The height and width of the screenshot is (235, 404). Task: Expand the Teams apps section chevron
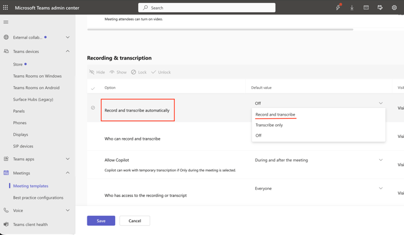68,159
